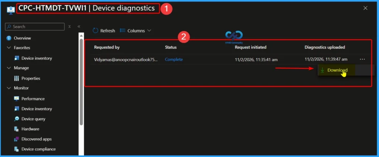Click the sidebar vertical scrollbar thumb

[81, 82]
